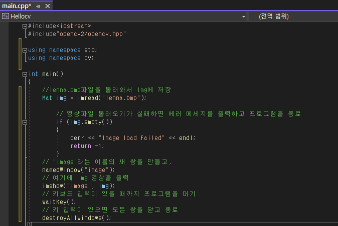The height and width of the screenshot is (226, 338).
Task: Open the 전역 범위 scope dropdown
Action: tap(293, 16)
